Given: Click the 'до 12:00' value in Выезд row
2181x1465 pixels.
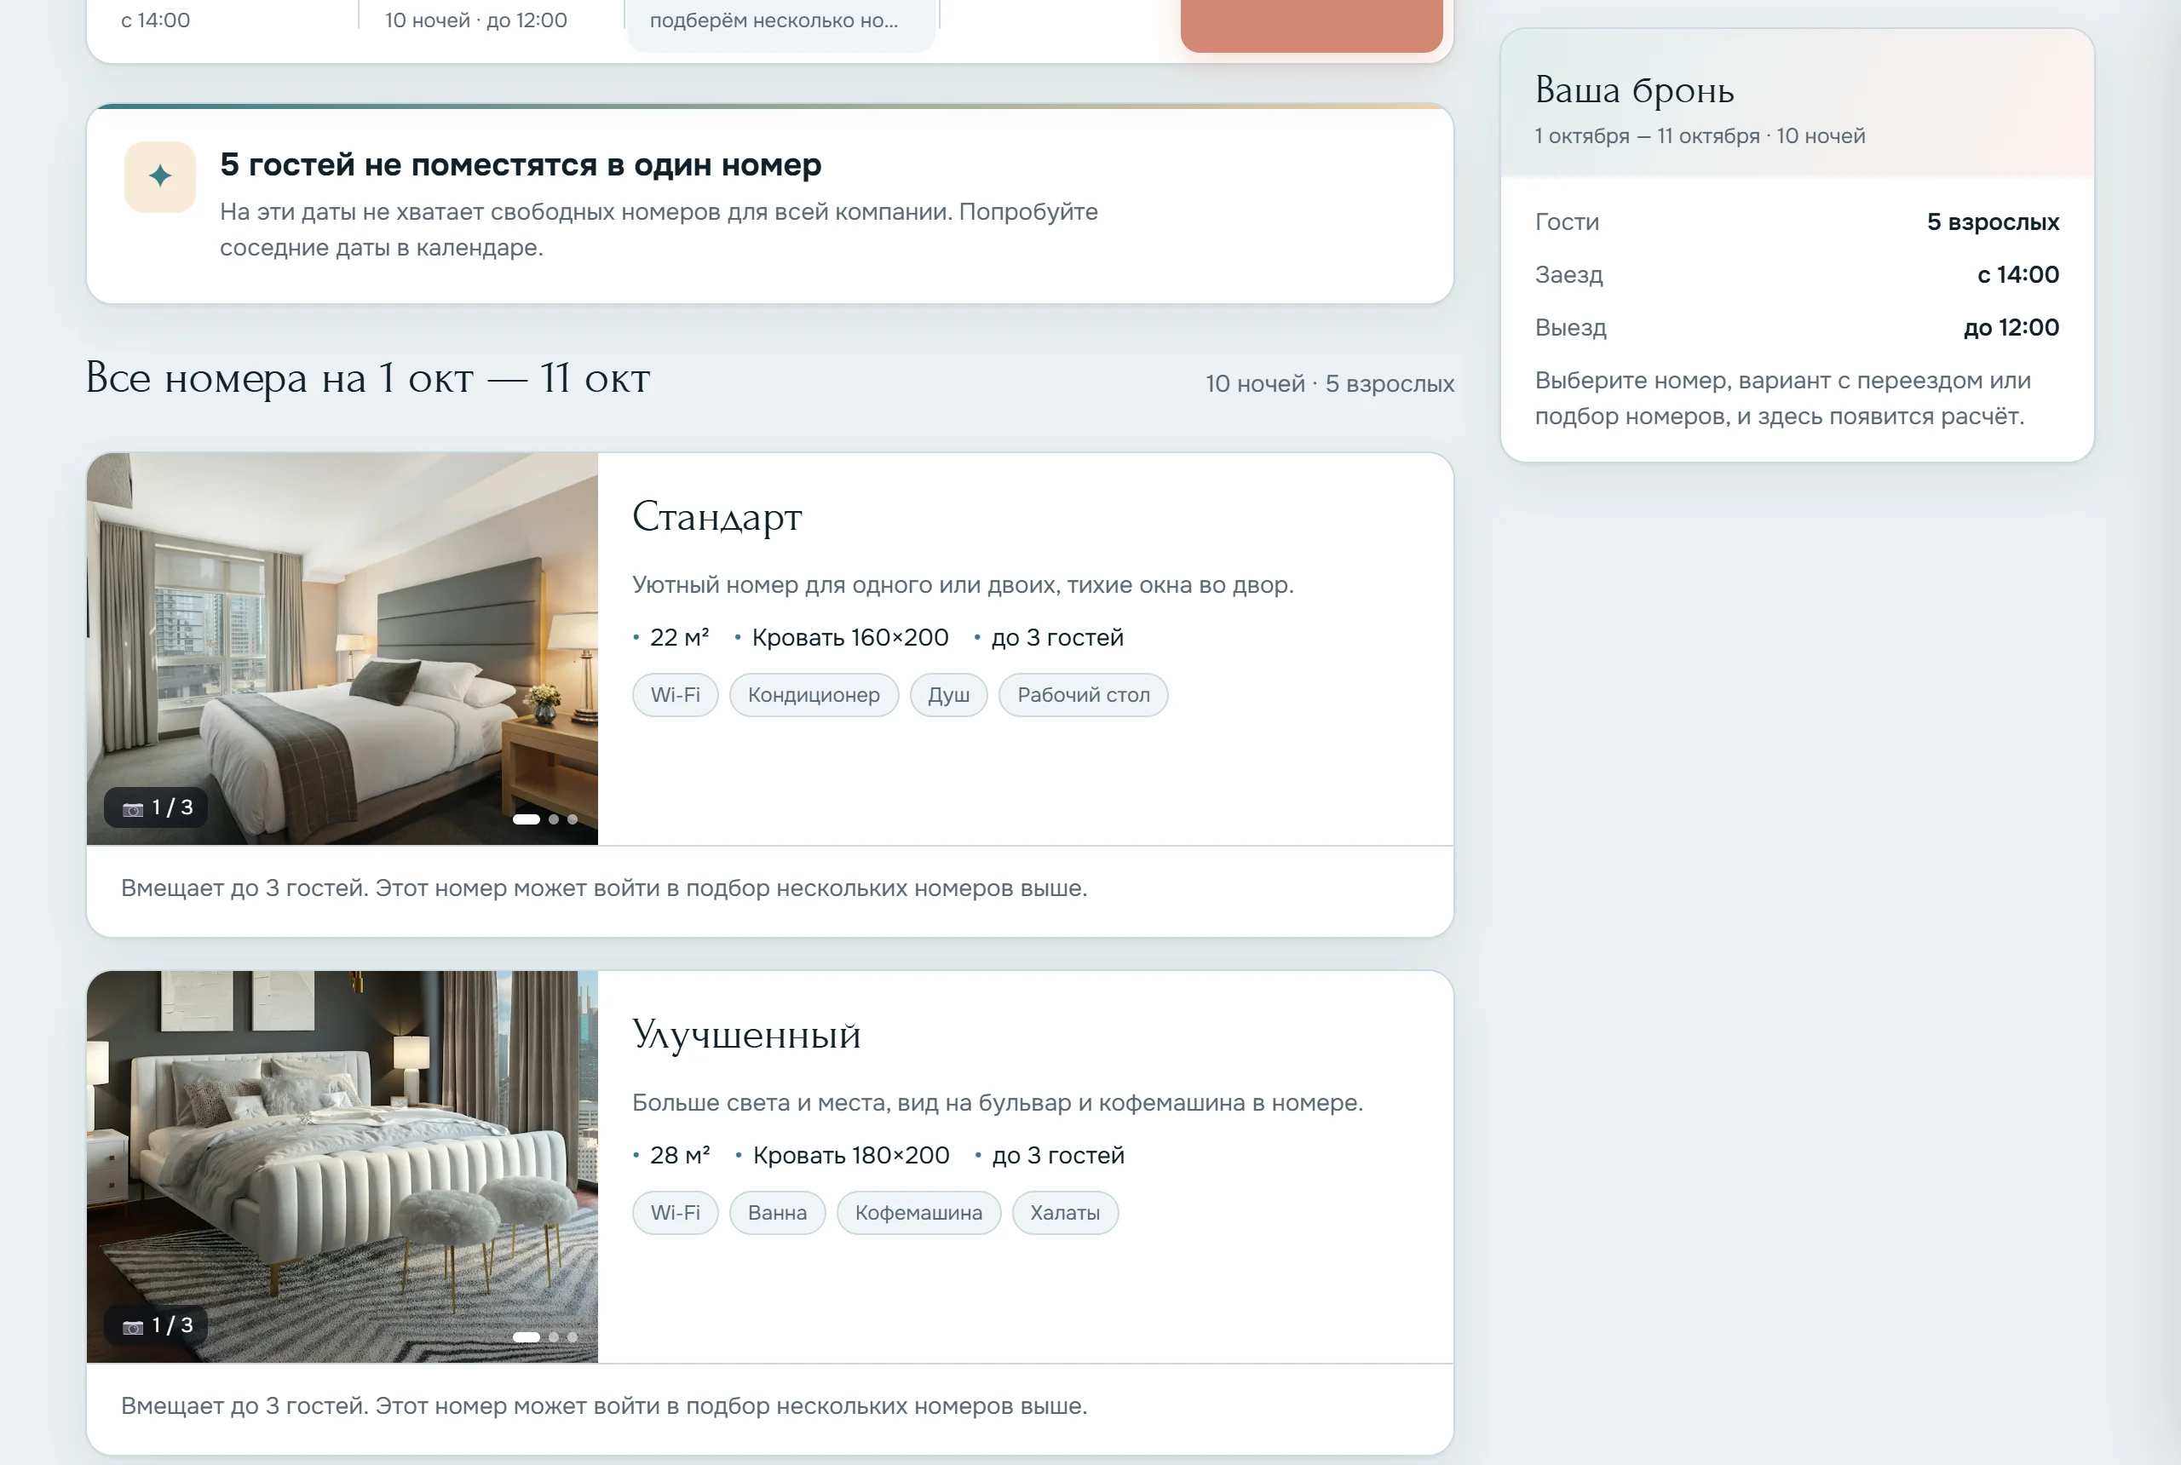Looking at the screenshot, I should click(2011, 328).
